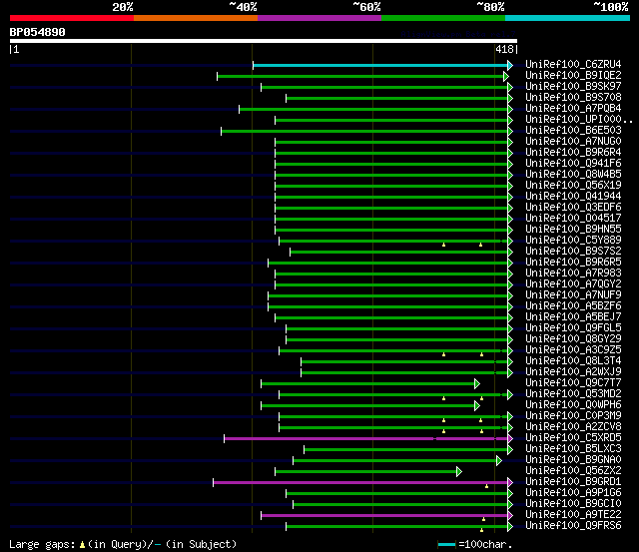Screen dimensions: 639x552
Task: Open the UniRef100_B9R6R4 subject label
Action: click(x=573, y=153)
